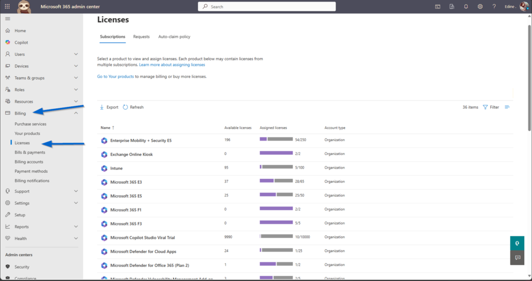
Task: Open Learn more about assigning licenses link
Action: (172, 65)
